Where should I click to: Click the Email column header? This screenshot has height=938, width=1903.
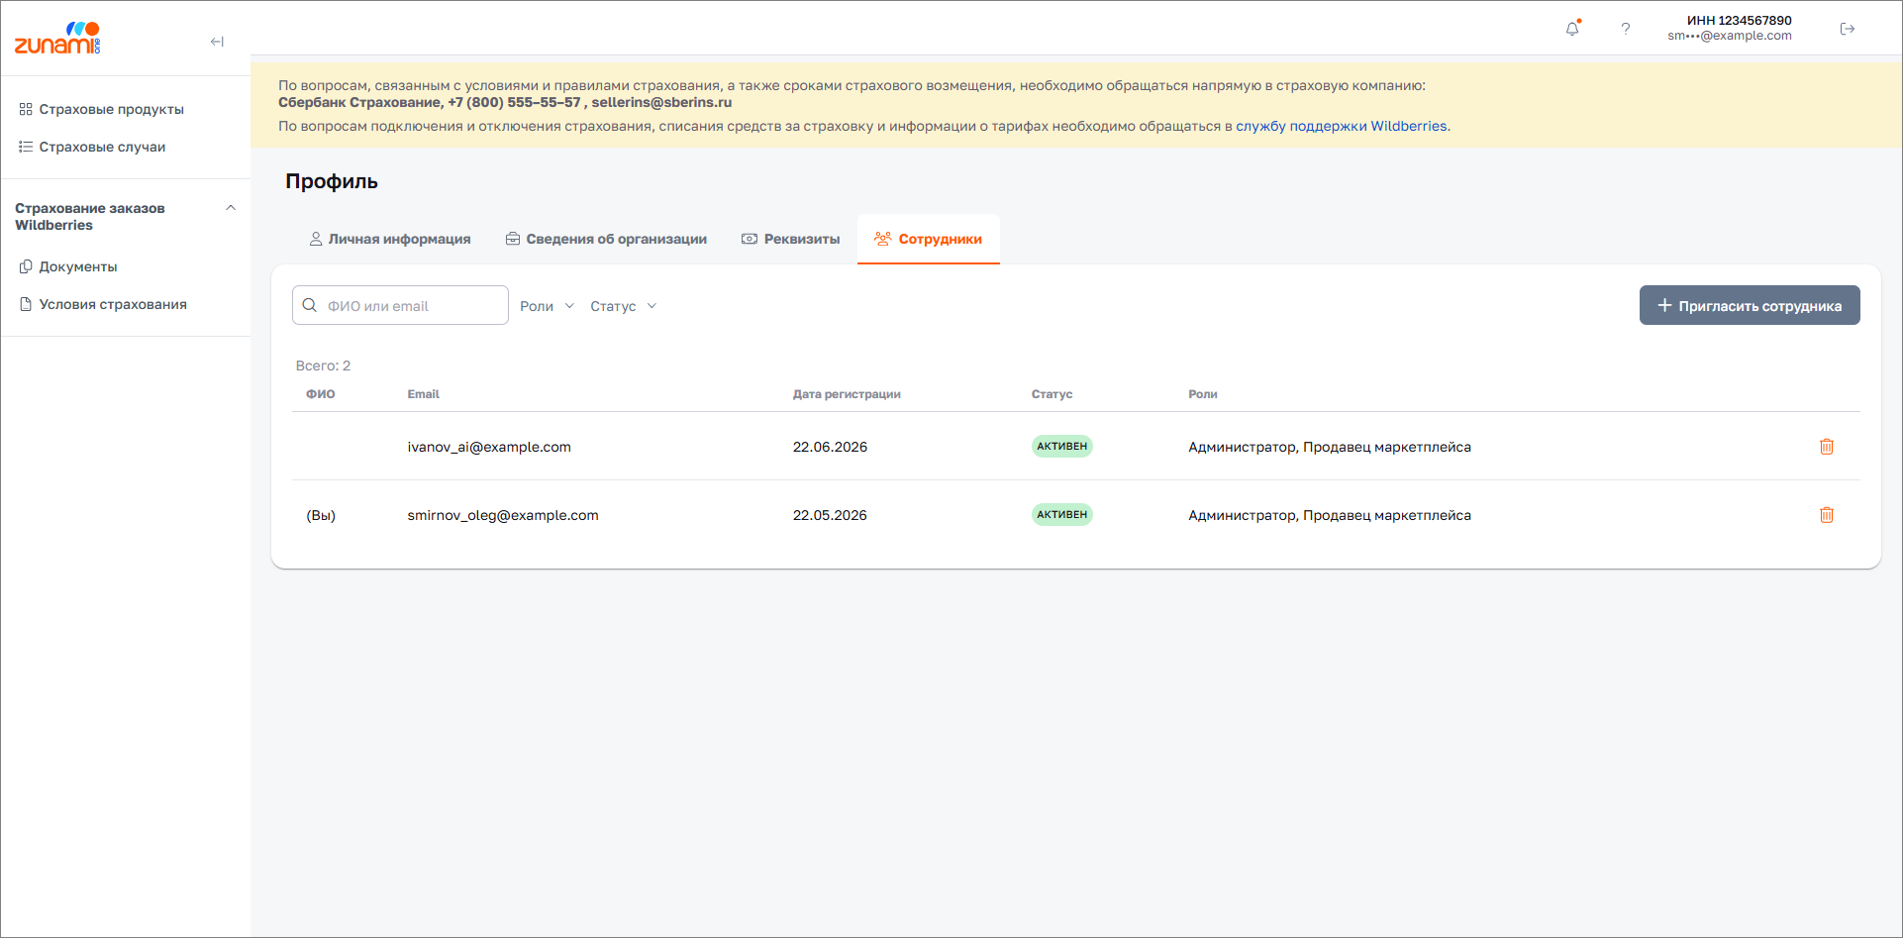tap(423, 394)
